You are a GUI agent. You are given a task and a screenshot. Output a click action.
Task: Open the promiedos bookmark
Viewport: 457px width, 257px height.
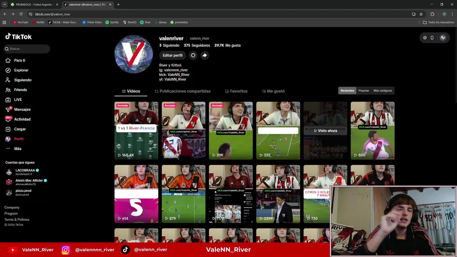179,22
